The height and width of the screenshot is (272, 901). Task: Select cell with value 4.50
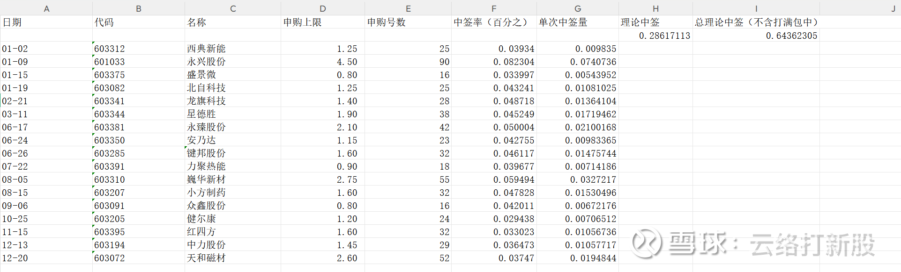point(323,61)
